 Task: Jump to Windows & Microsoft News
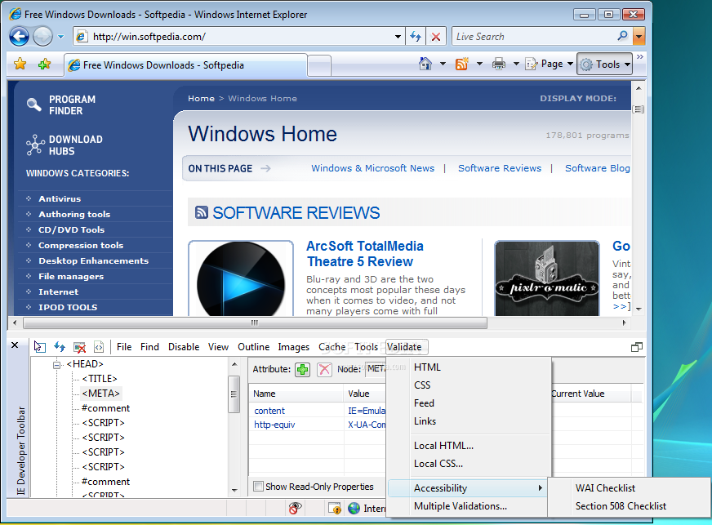click(x=373, y=168)
